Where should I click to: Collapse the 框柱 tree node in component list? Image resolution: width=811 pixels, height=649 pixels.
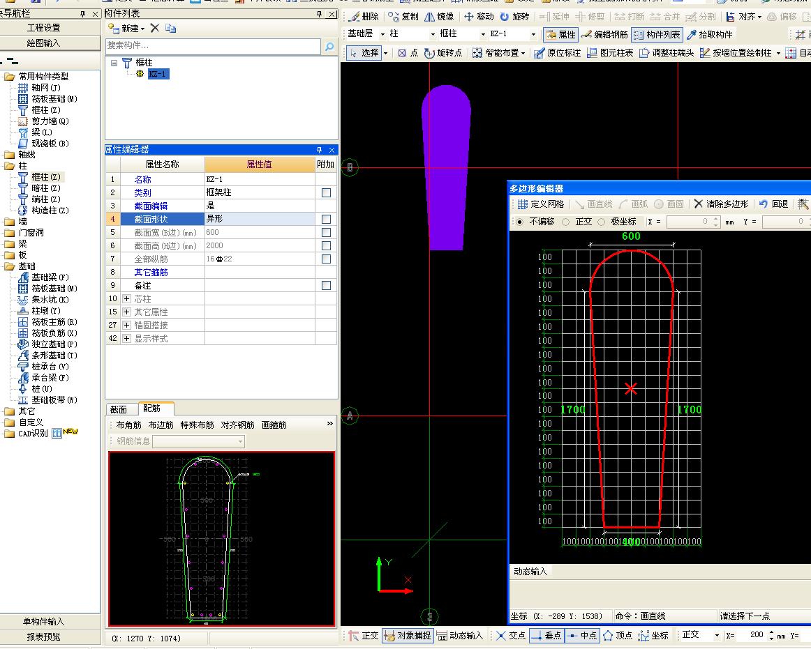(114, 63)
